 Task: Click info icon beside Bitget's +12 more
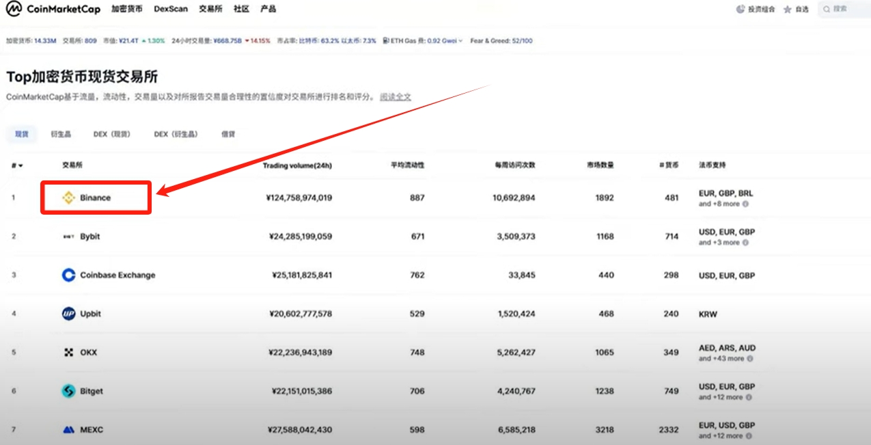pos(749,397)
